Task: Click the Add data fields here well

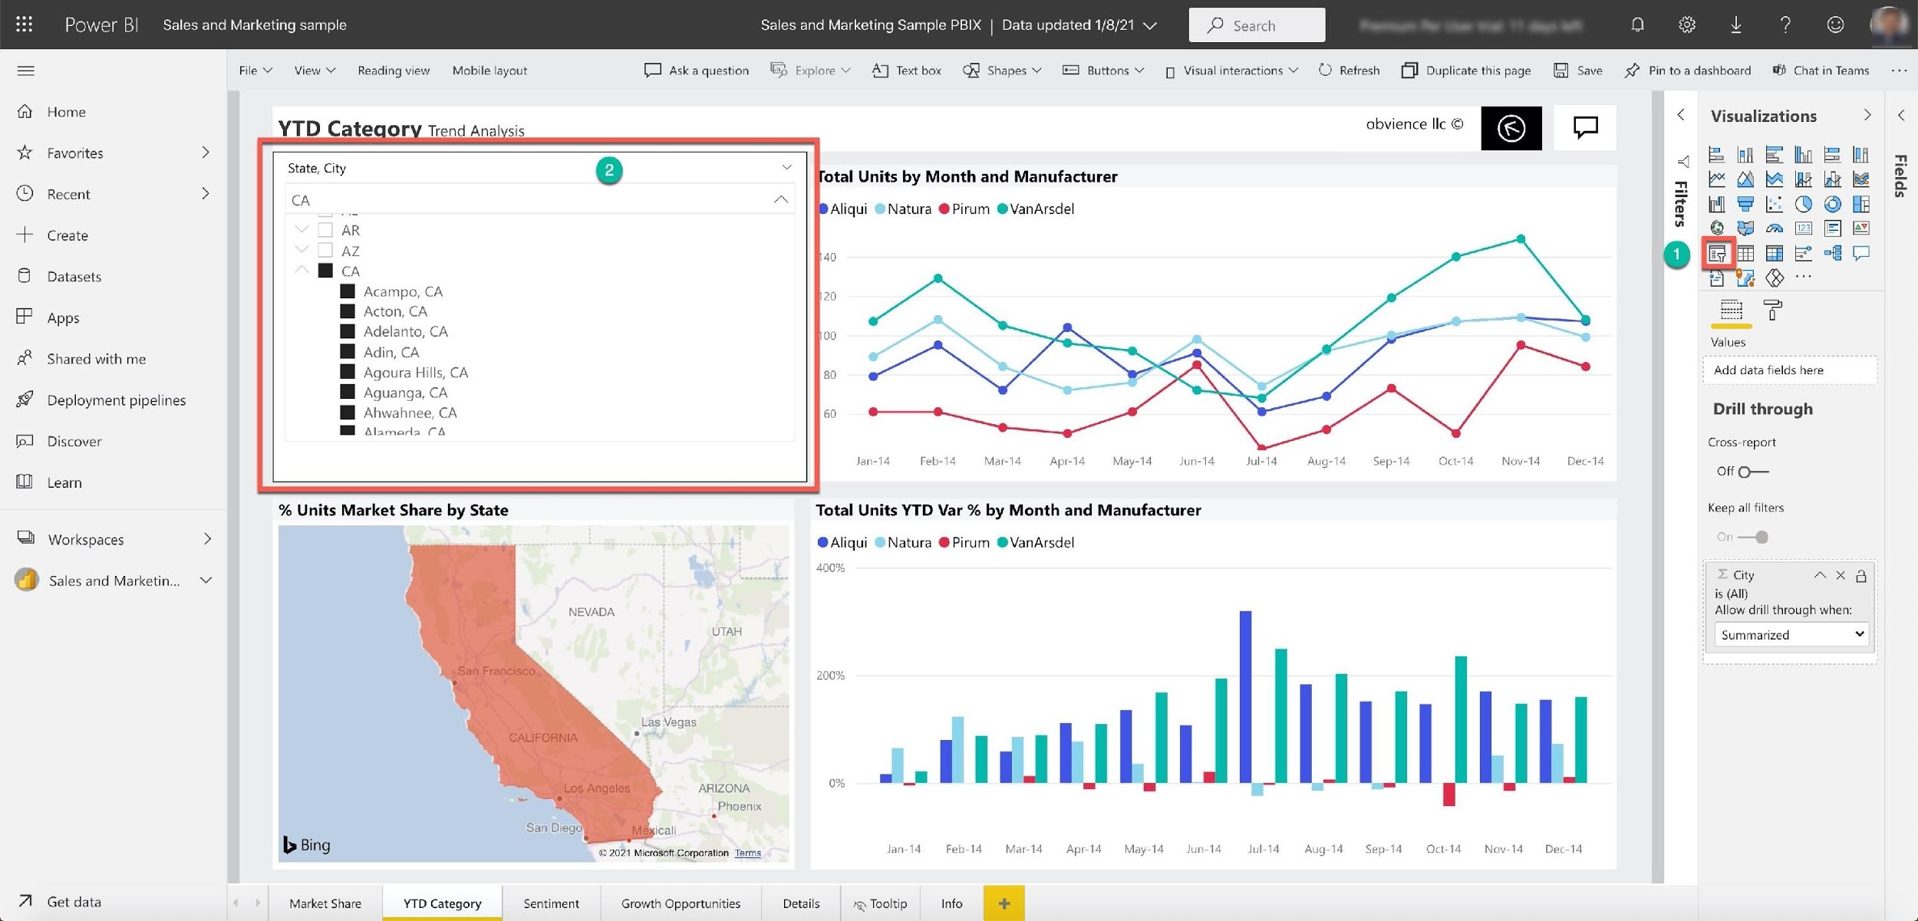Action: pyautogui.click(x=1790, y=370)
